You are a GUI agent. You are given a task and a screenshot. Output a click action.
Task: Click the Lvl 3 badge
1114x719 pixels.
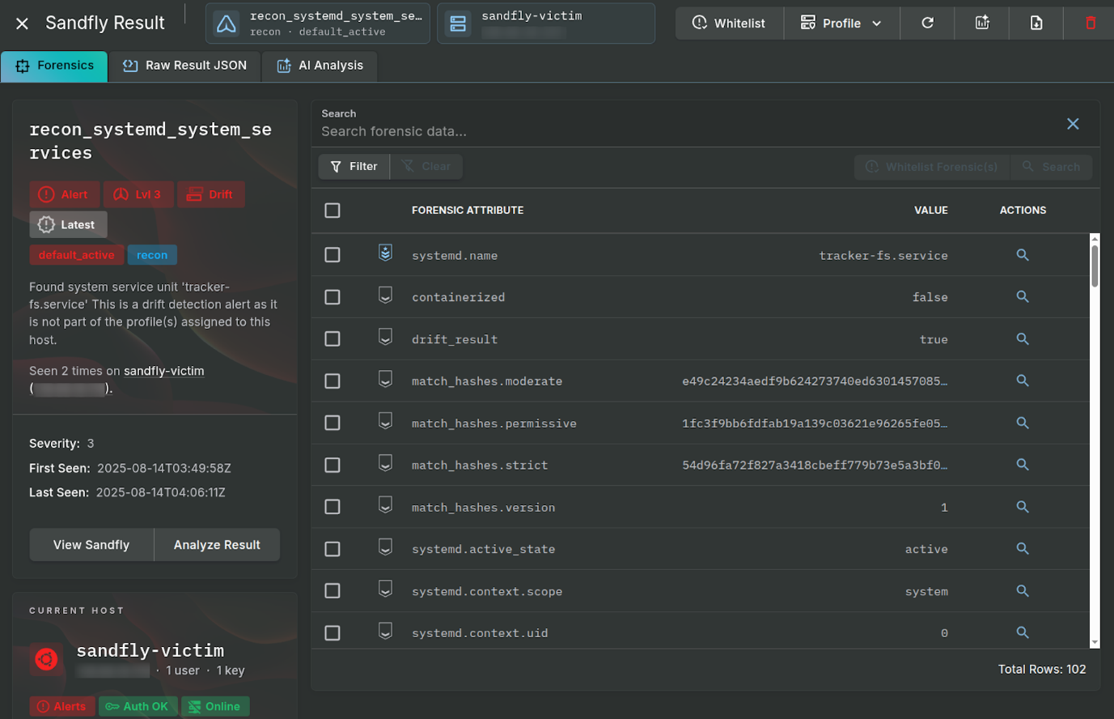[138, 194]
